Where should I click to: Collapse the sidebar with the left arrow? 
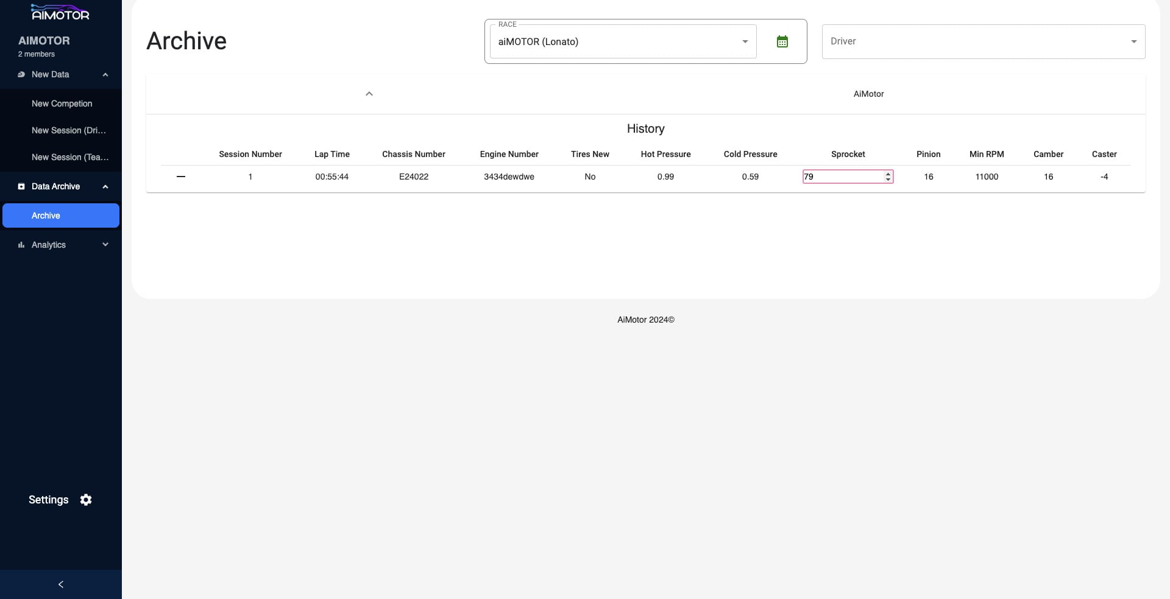[60, 584]
